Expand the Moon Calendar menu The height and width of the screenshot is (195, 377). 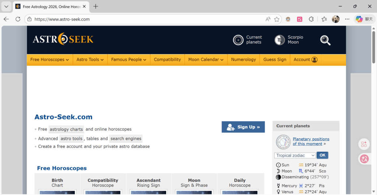tap(206, 60)
